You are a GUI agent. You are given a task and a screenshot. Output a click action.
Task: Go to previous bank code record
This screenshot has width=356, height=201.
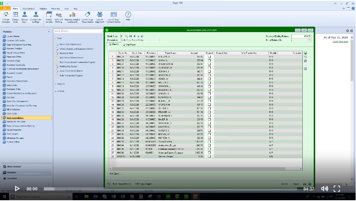(x=134, y=36)
